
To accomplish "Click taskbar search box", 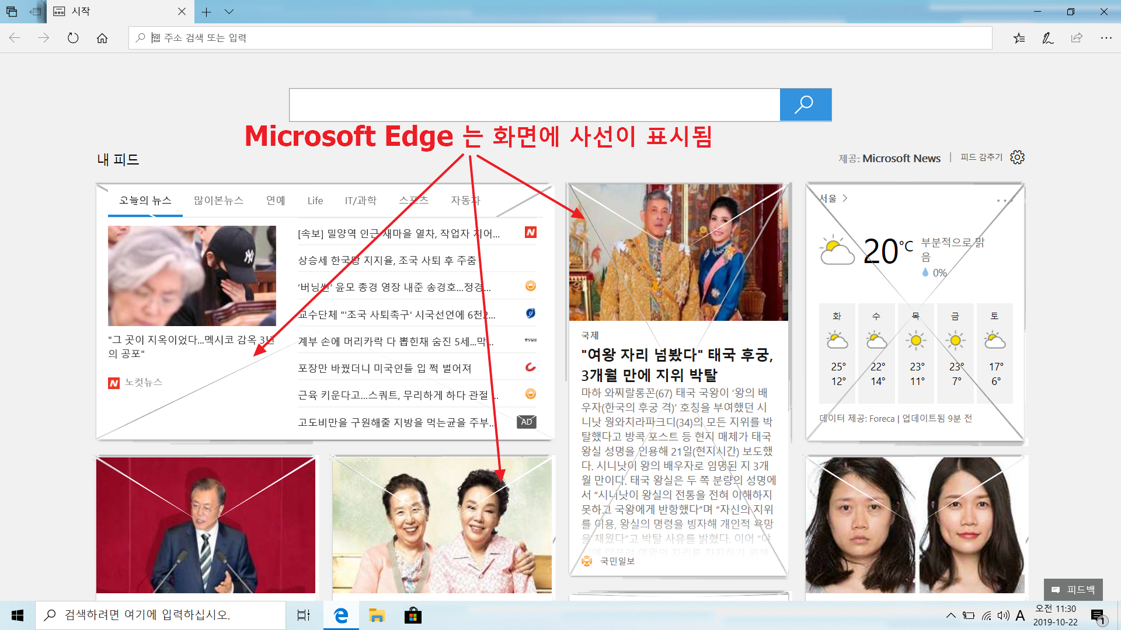I will (x=161, y=615).
